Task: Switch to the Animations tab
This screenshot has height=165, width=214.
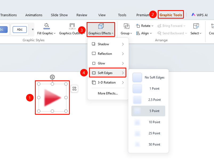Action: pyautogui.click(x=34, y=15)
